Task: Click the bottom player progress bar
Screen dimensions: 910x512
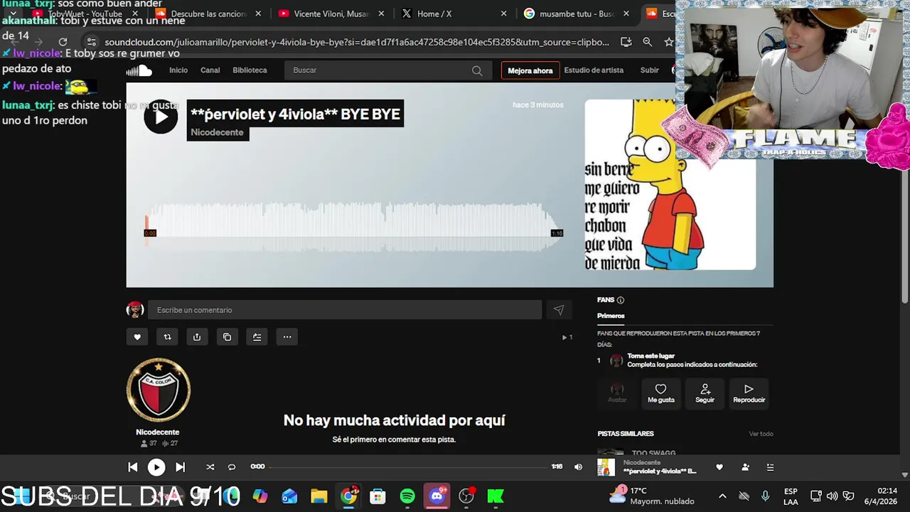Action: click(x=407, y=467)
